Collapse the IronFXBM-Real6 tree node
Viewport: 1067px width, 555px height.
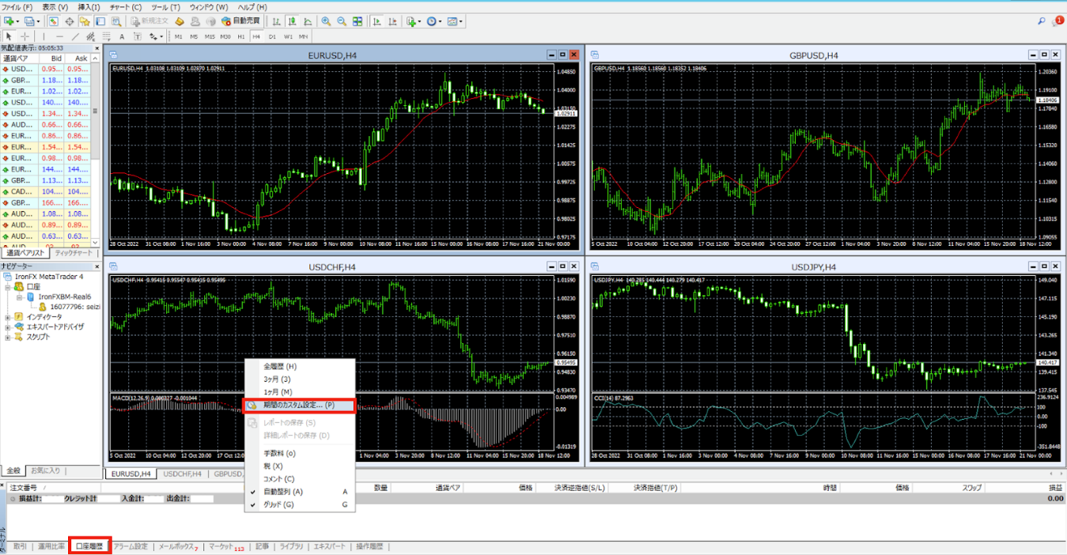[20, 297]
